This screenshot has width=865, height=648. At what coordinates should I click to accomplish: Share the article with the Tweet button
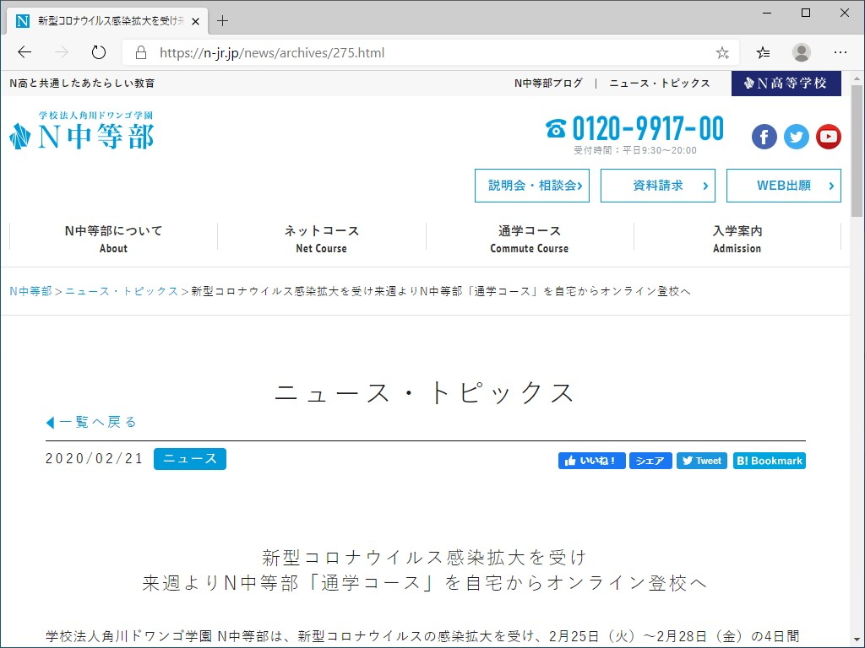[701, 461]
